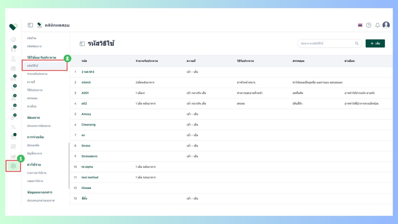The height and width of the screenshot is (224, 398).
Task: Open บัตรเครดิต menu item
Action: (x=33, y=145)
